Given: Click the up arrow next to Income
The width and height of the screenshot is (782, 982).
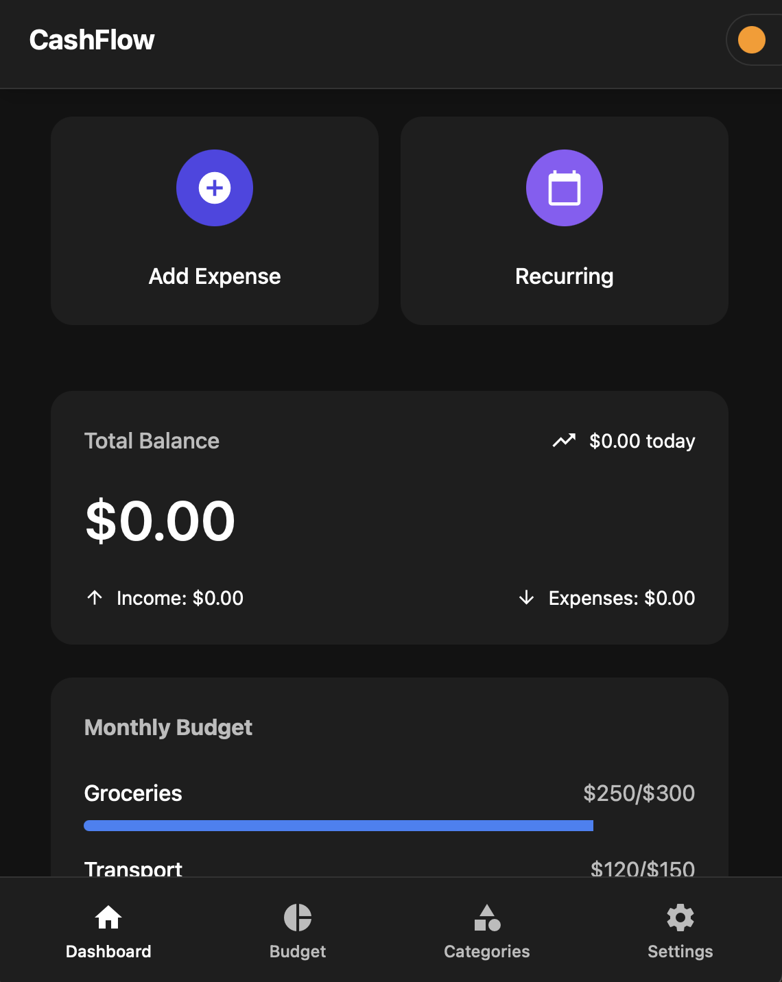Looking at the screenshot, I should [95, 598].
